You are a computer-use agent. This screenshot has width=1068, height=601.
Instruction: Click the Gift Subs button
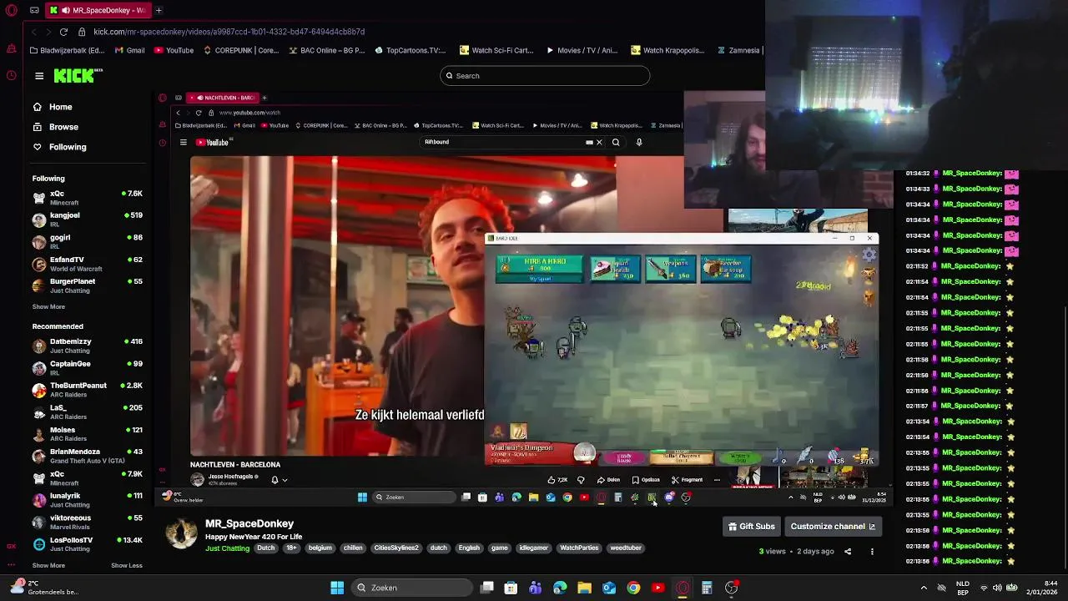coord(752,527)
